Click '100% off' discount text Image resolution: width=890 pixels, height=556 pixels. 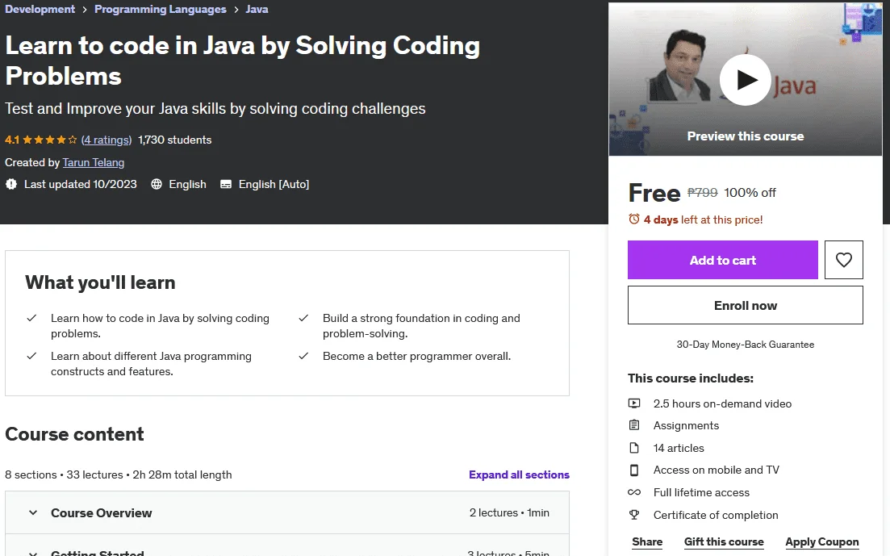(x=750, y=193)
